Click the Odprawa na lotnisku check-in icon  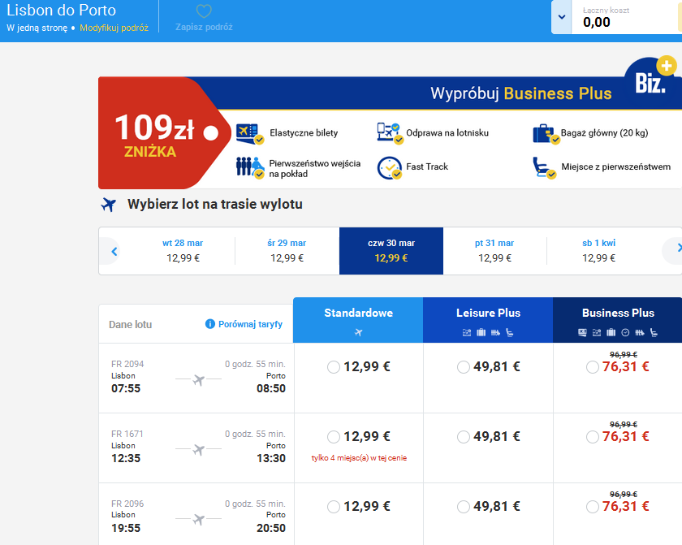[x=391, y=133]
